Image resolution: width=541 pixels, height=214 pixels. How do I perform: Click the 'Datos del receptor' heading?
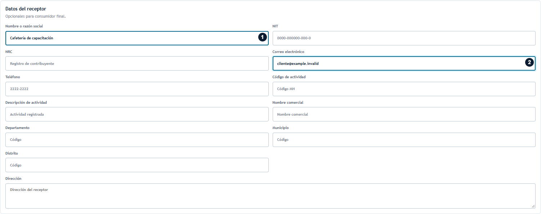tap(26, 9)
